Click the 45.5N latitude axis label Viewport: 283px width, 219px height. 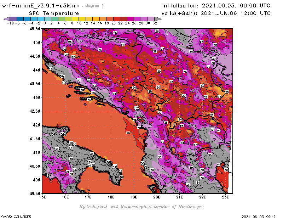pos(35,29)
